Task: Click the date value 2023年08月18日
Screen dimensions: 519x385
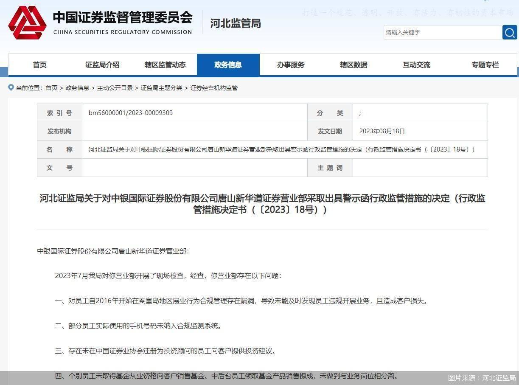Action: (x=382, y=131)
